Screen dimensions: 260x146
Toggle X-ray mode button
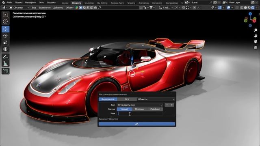tap(237, 8)
